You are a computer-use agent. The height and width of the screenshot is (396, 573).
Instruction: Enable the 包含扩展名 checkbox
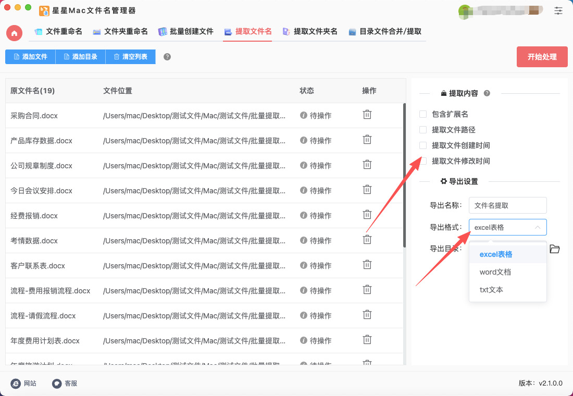(423, 114)
